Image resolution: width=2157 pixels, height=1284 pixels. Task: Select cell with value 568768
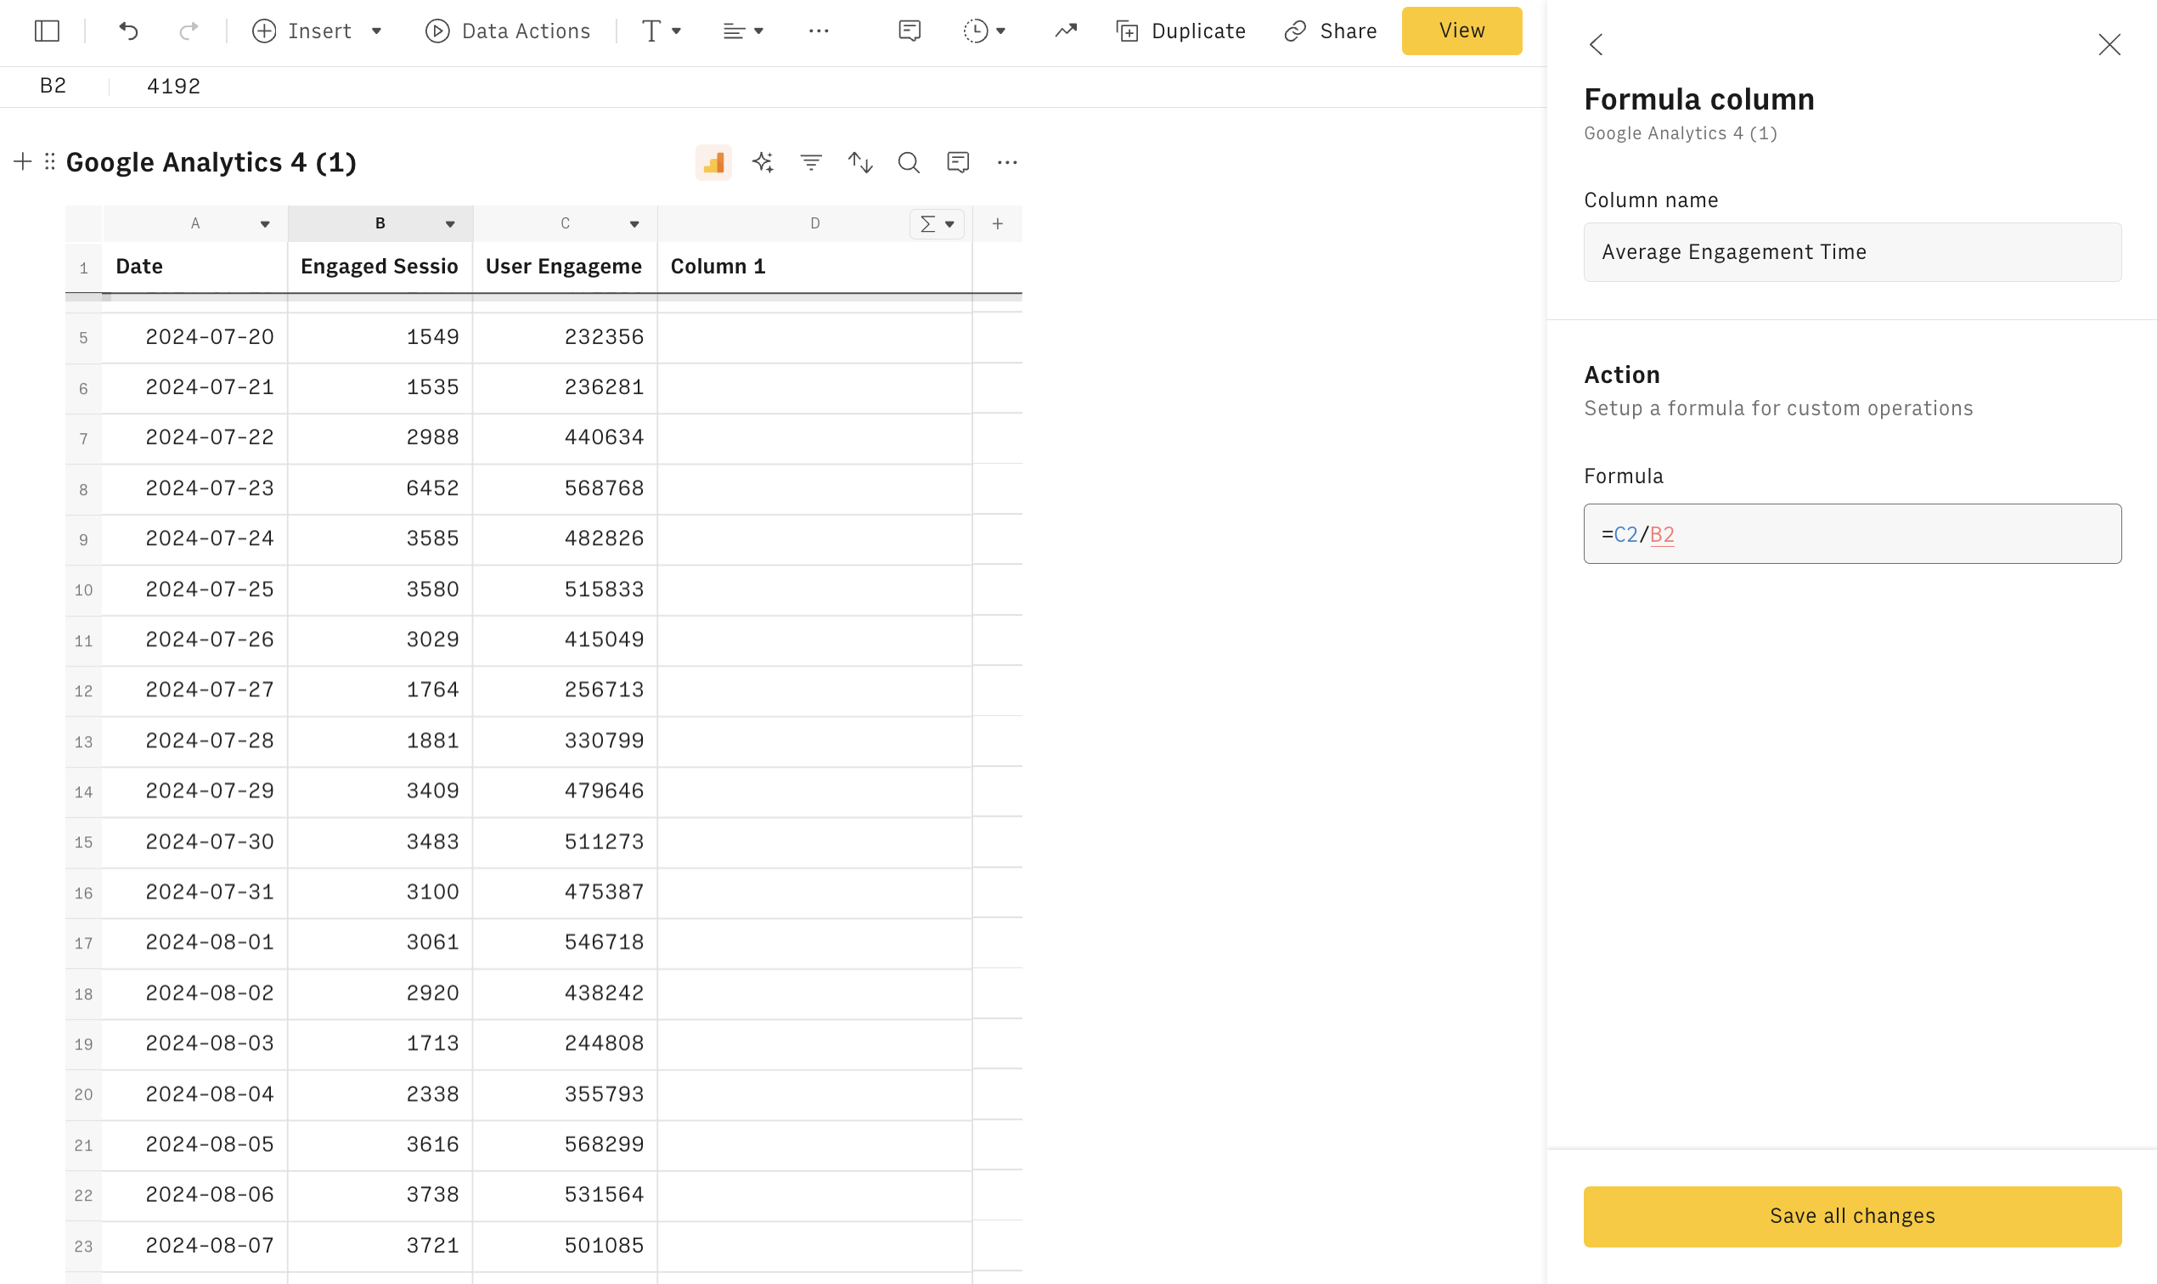565,489
